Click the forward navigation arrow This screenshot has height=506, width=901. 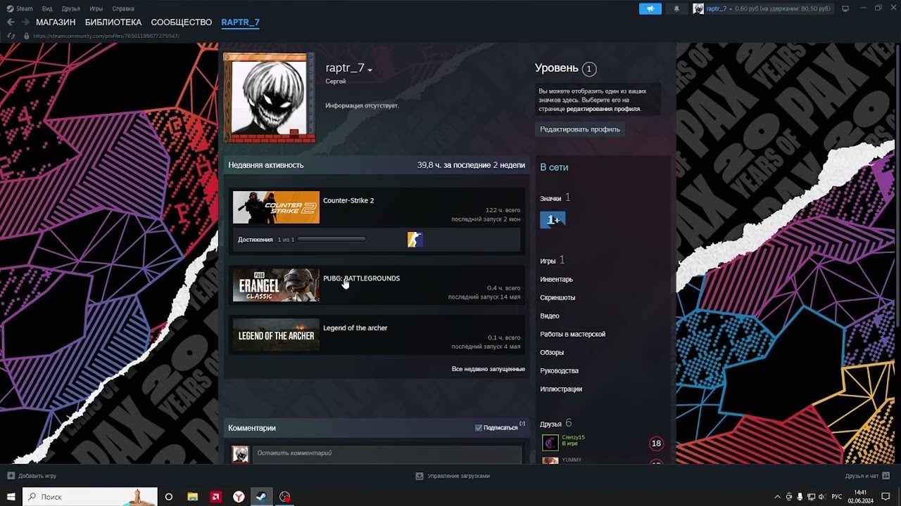click(x=25, y=22)
